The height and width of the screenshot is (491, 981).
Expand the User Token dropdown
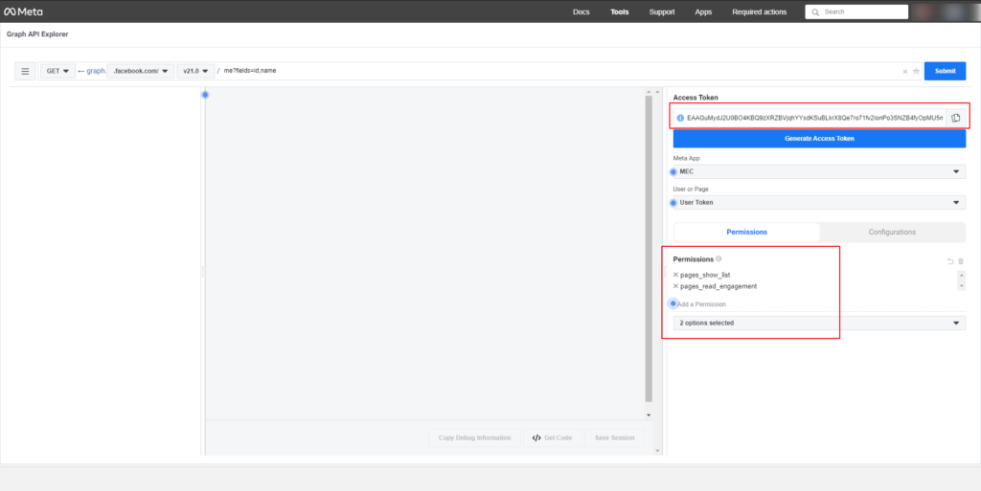click(818, 202)
